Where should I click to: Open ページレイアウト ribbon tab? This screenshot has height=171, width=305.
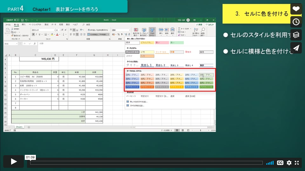[35, 25]
